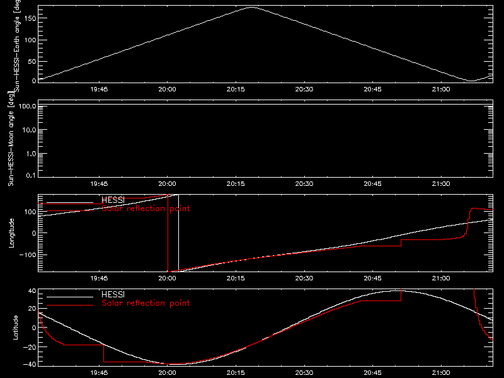The height and width of the screenshot is (378, 504).
Task: Click the Longitude axis title
Action: [11, 233]
